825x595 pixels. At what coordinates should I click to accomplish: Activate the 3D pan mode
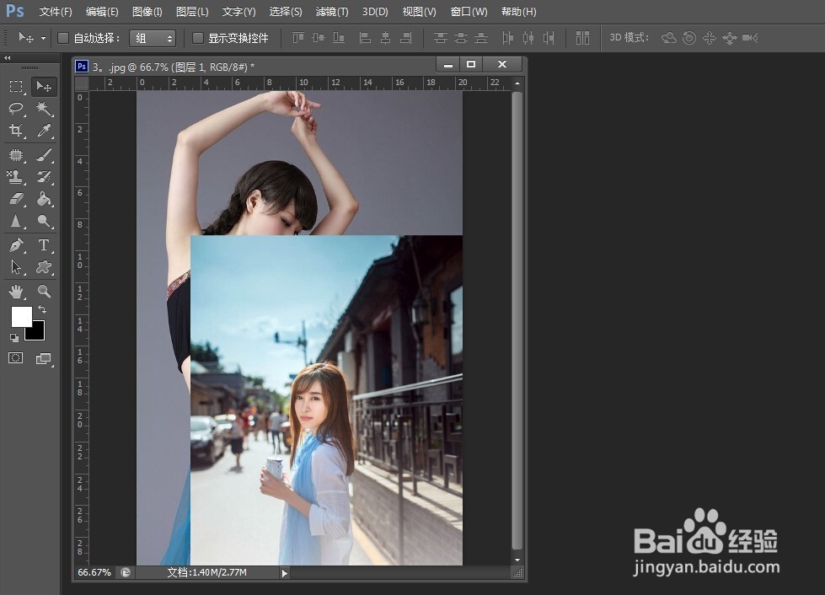coord(710,38)
